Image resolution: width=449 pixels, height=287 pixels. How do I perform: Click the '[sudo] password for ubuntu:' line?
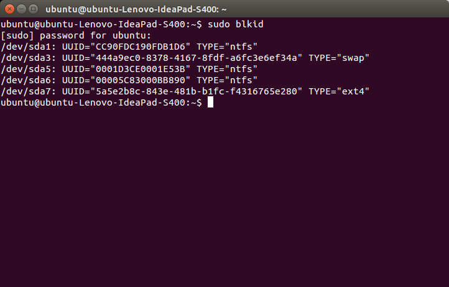[x=76, y=35]
